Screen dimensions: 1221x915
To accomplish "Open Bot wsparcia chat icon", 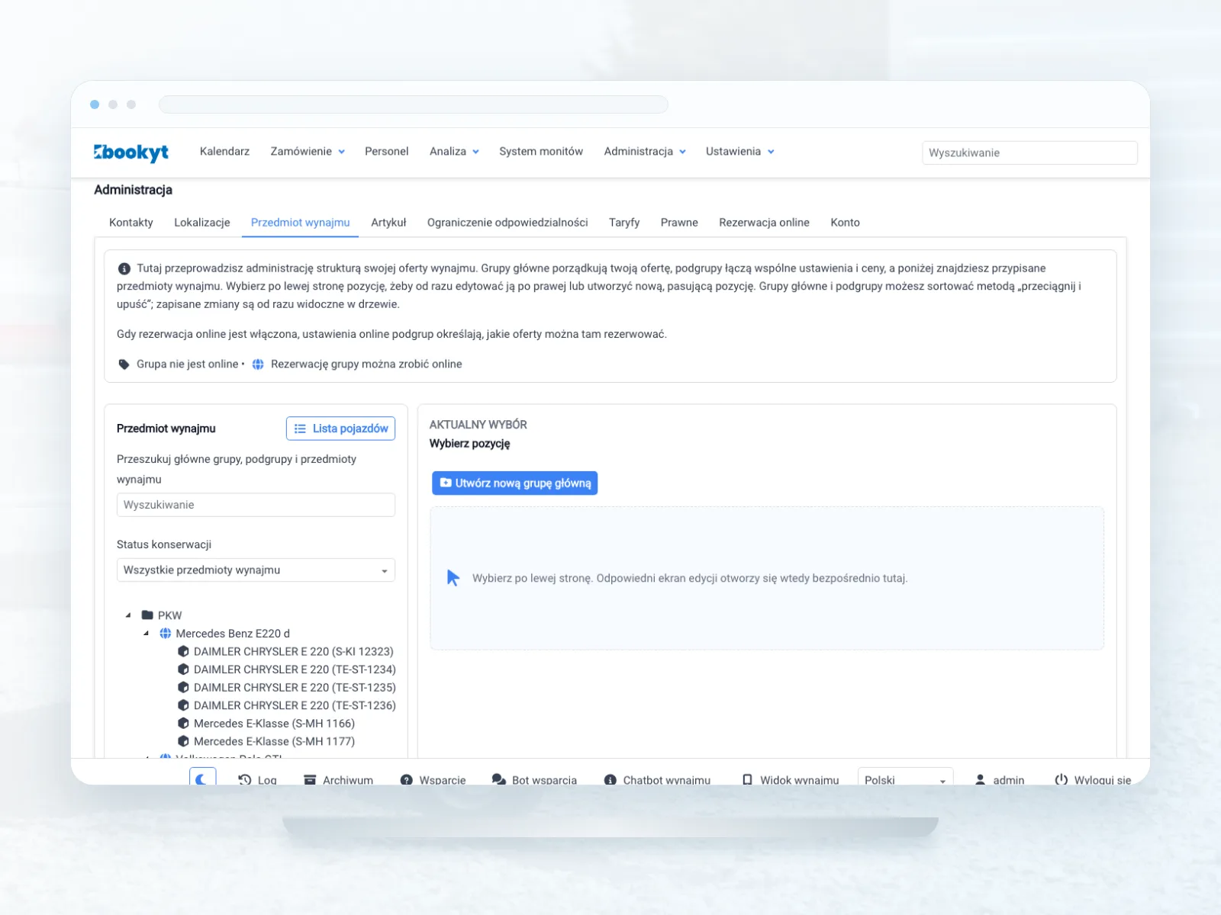I will point(499,779).
